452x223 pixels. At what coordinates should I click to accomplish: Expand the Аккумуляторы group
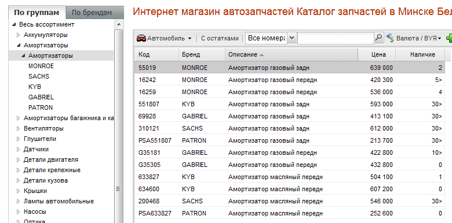[19, 35]
